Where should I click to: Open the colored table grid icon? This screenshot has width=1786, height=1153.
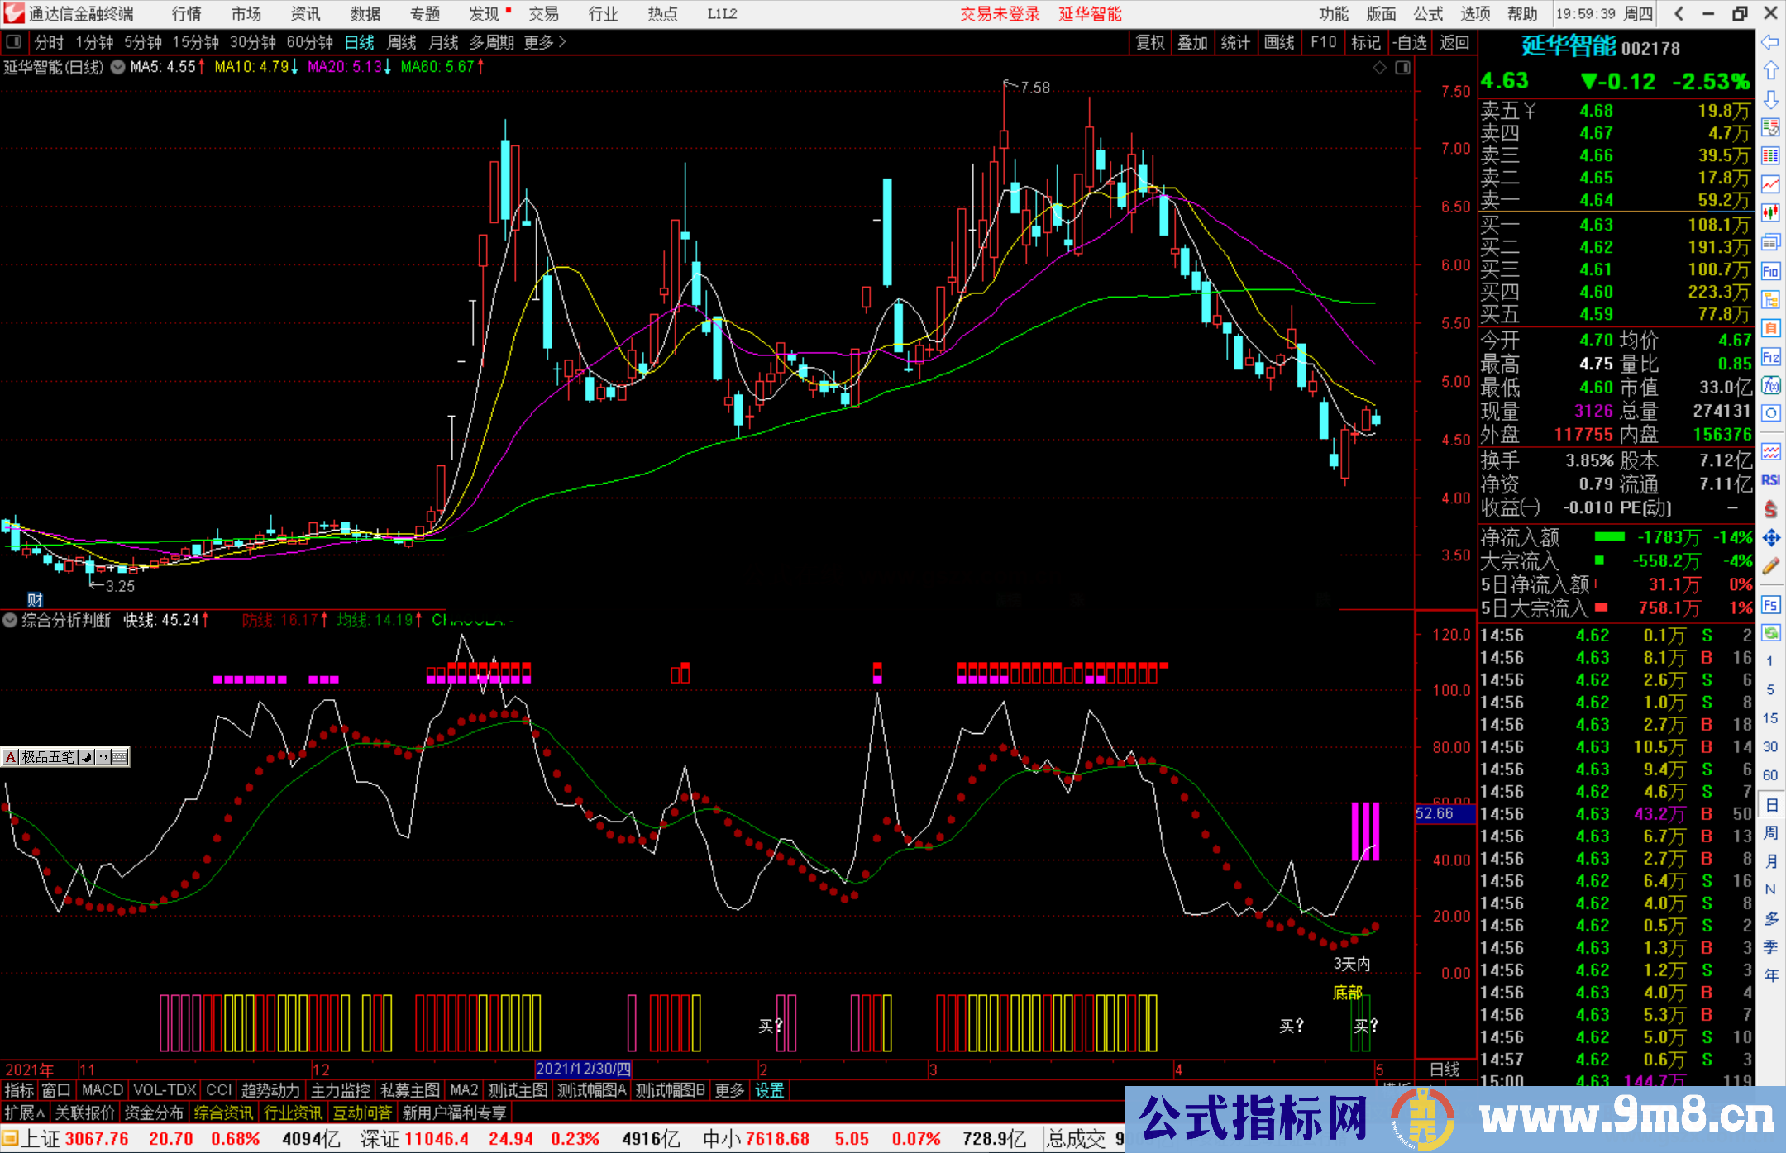pyautogui.click(x=1770, y=156)
